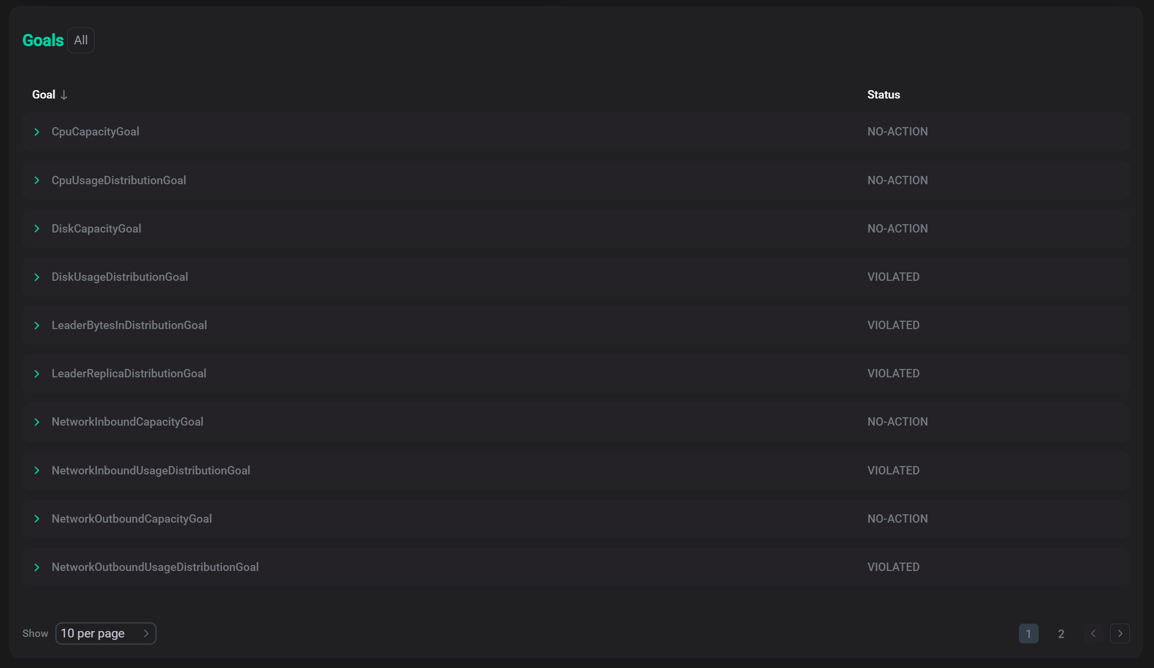The image size is (1154, 668).
Task: Click the Goal column header text
Action: click(43, 95)
